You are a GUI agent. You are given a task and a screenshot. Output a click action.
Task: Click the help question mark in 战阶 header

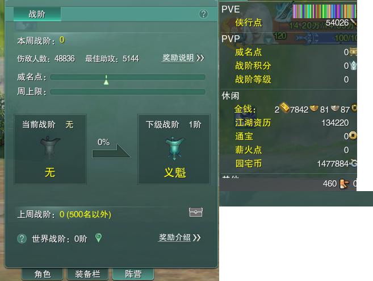203,14
